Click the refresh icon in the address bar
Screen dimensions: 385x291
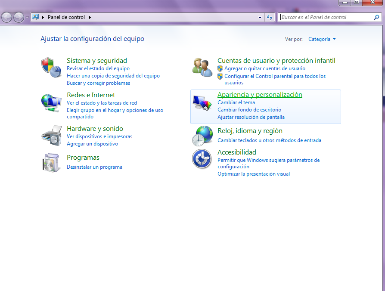(270, 17)
